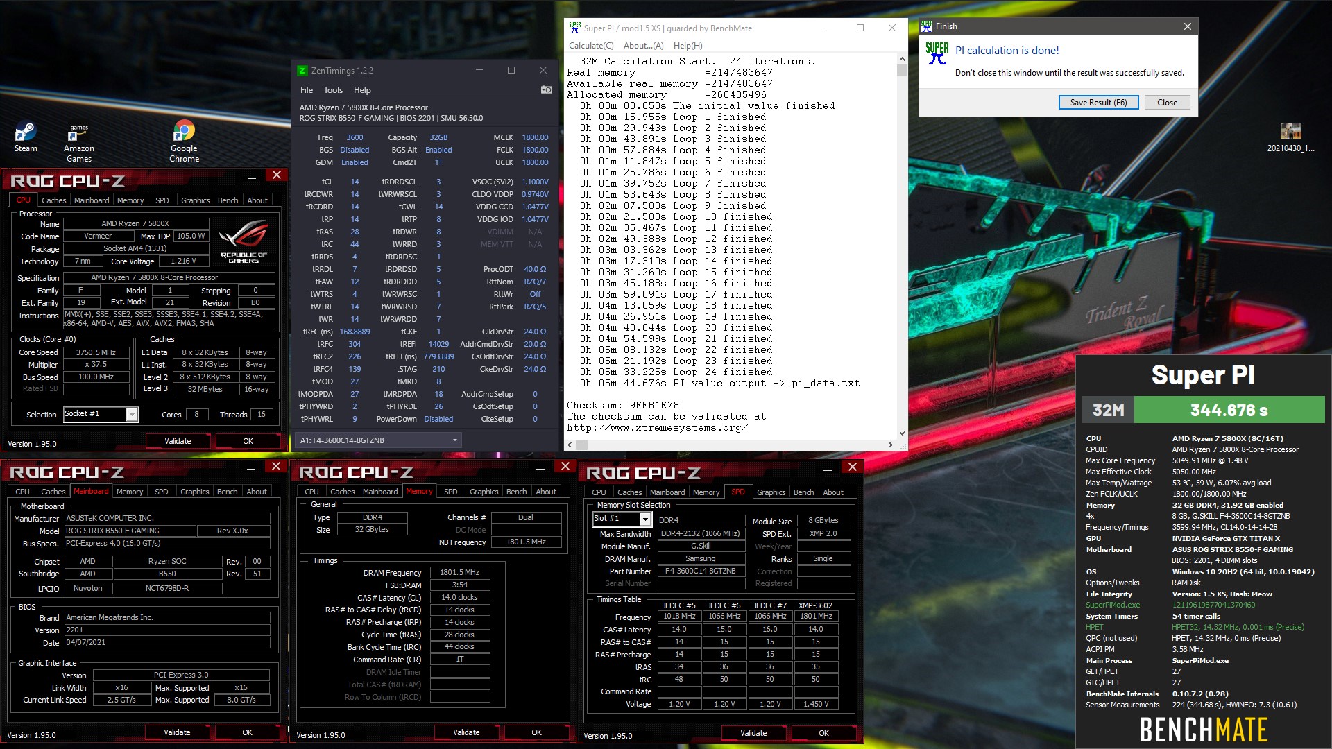The height and width of the screenshot is (749, 1332).
Task: Click the ROG STRIX B550-F GAMING model field
Action: coord(130,531)
